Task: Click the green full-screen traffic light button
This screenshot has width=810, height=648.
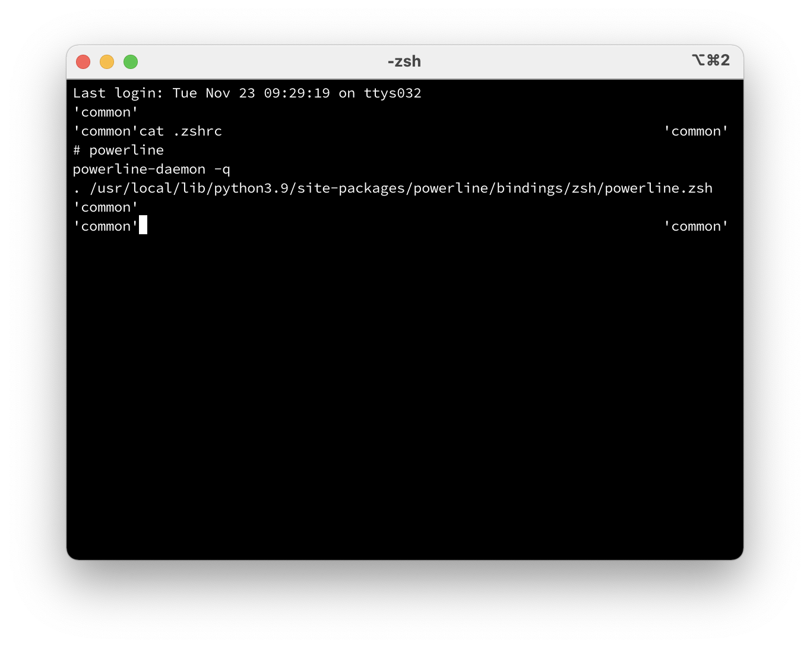Action: coord(130,61)
